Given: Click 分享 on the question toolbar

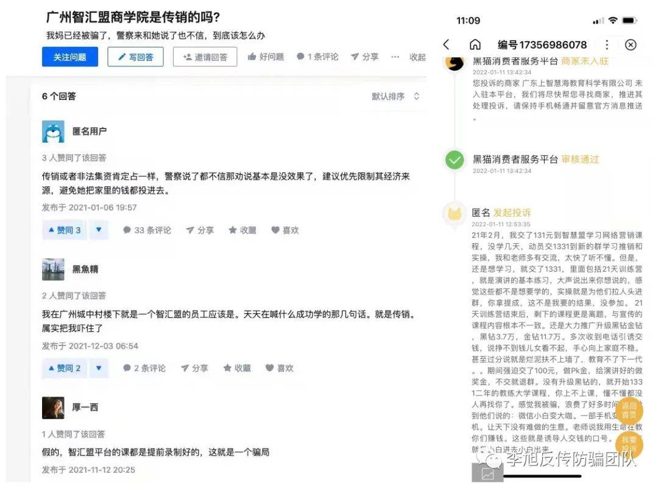Looking at the screenshot, I should (x=364, y=57).
